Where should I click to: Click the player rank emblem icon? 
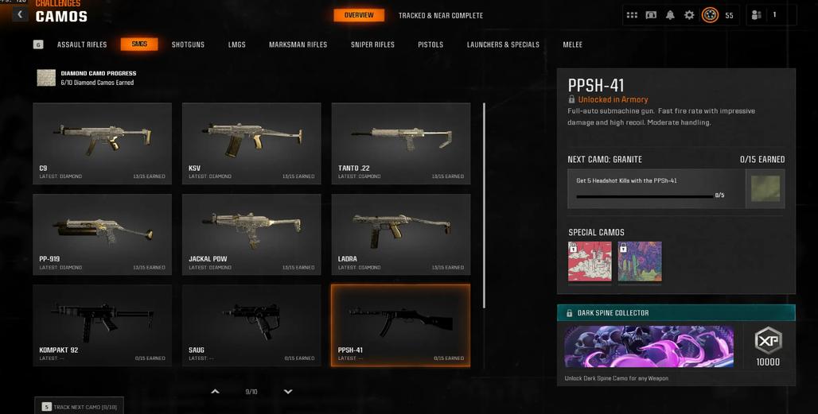coord(710,15)
